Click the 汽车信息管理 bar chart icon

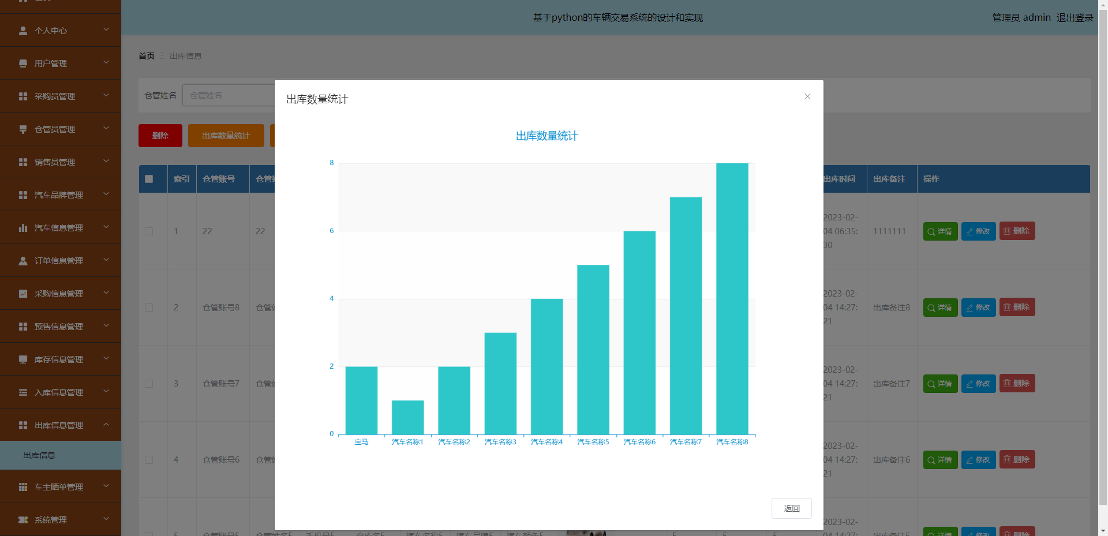click(x=23, y=228)
